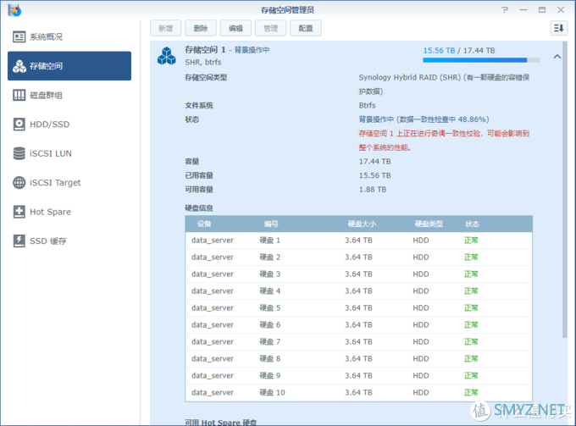Click the Storage Manager app icon in title bar

point(14,10)
